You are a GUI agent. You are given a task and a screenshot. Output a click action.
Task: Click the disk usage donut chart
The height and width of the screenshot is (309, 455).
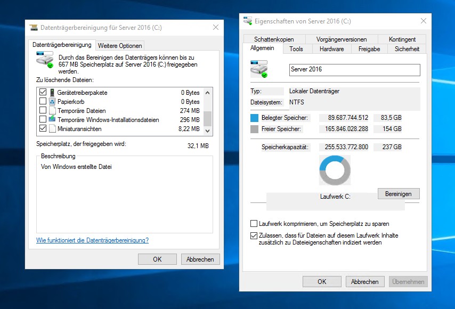pyautogui.click(x=335, y=170)
